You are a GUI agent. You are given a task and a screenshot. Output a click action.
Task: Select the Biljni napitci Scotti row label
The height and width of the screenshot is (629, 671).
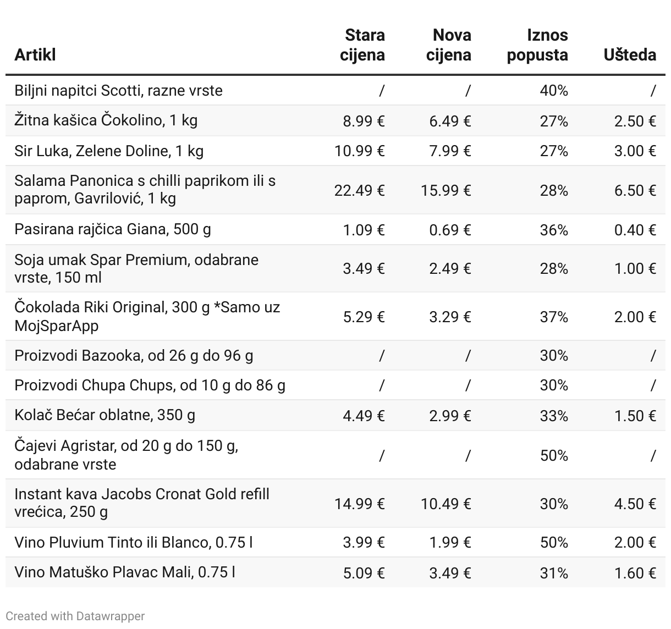pos(118,90)
